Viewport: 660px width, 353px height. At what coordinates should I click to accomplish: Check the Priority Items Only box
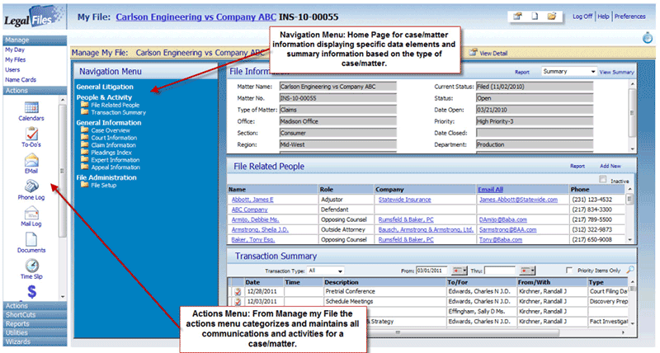[569, 271]
